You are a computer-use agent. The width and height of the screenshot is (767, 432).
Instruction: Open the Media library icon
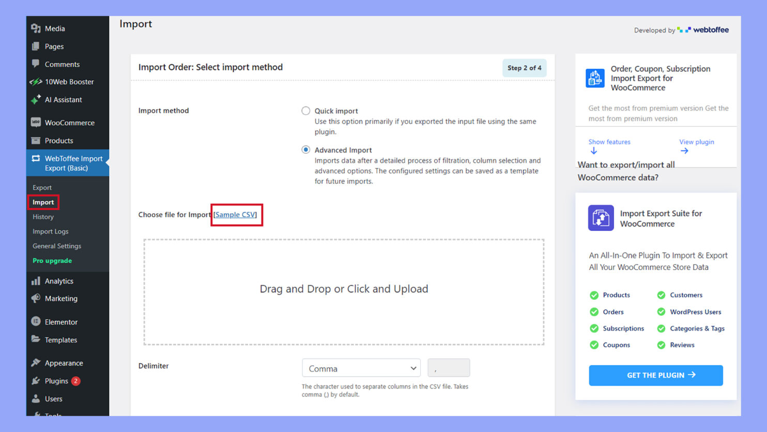click(36, 28)
